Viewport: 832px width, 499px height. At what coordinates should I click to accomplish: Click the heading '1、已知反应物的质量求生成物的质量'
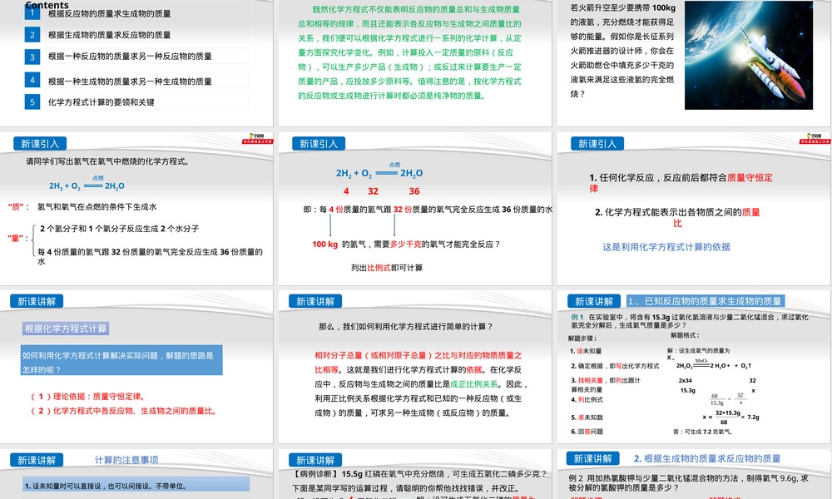coord(706,301)
